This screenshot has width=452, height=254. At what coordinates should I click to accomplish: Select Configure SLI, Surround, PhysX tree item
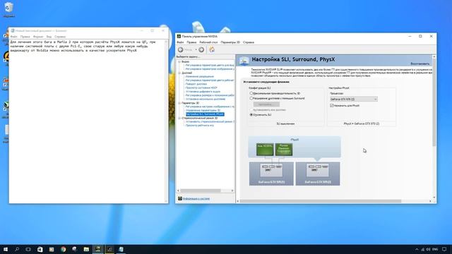(205, 114)
